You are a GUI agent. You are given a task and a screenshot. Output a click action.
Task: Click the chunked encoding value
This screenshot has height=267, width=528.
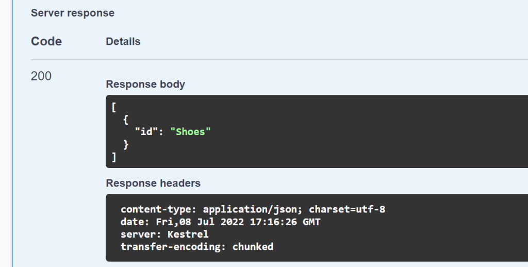(253, 247)
